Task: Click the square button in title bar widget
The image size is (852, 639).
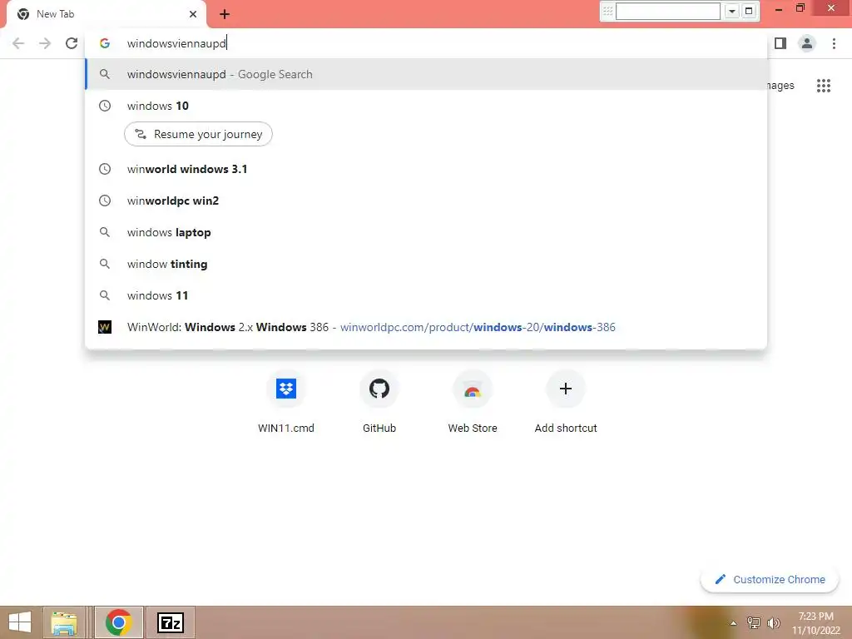Action: [749, 11]
